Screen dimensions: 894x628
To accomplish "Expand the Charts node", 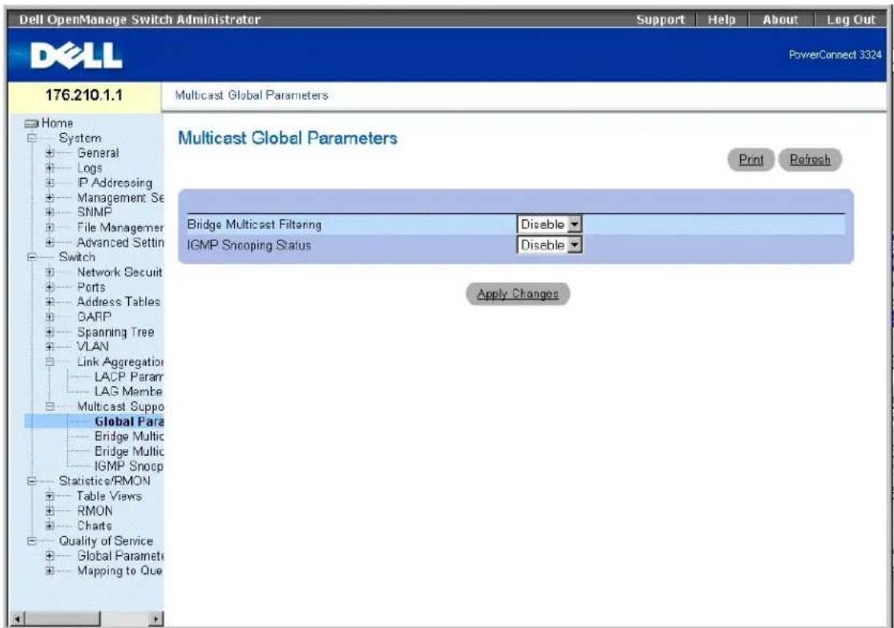I will coord(51,525).
